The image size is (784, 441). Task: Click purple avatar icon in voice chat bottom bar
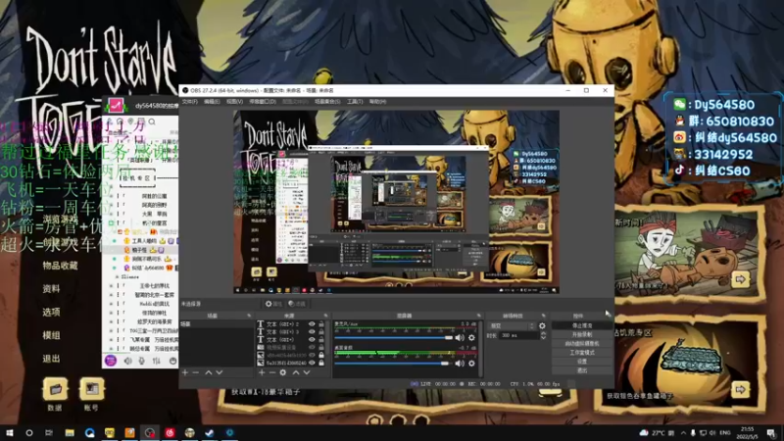click(111, 361)
